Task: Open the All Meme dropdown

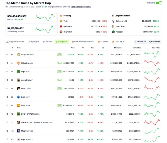Action: click(140, 42)
